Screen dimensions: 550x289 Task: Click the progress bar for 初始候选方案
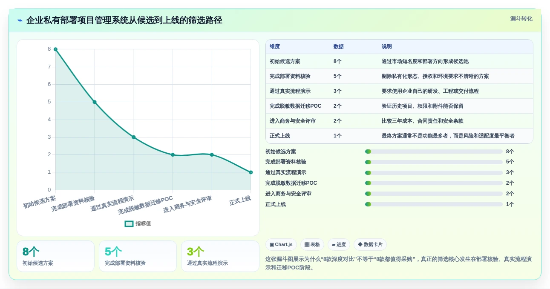(x=434, y=152)
